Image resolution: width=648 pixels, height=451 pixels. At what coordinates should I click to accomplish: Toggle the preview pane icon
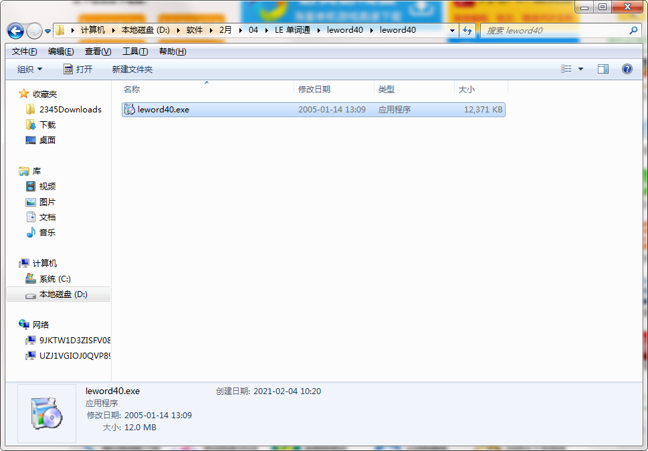(603, 69)
